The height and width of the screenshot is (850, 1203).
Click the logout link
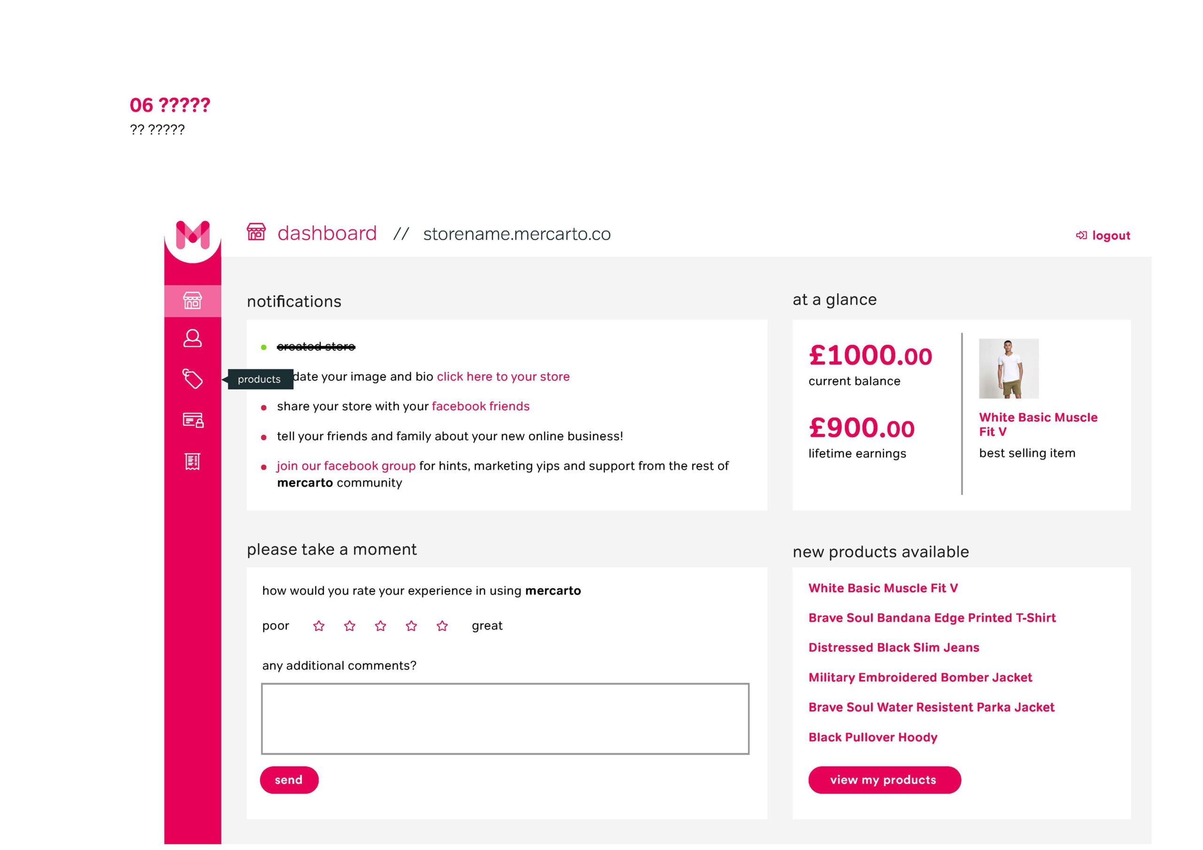pos(1103,236)
